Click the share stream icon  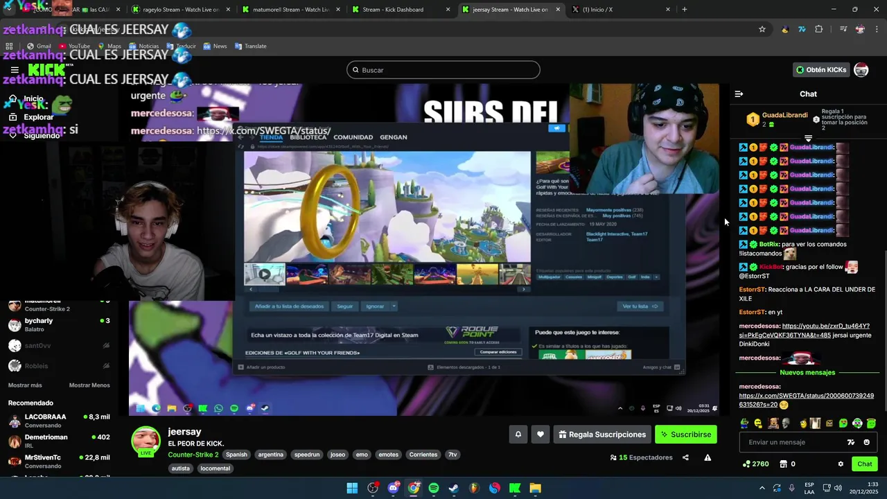pos(685,457)
